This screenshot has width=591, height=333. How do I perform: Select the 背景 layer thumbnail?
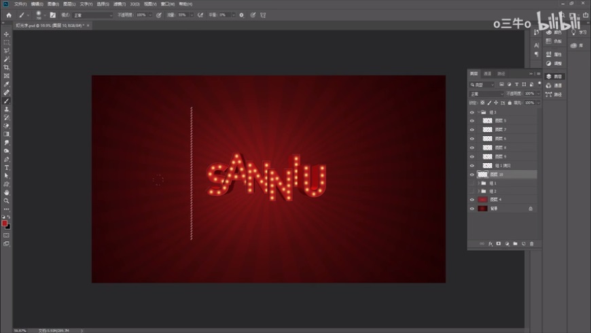[x=483, y=209]
